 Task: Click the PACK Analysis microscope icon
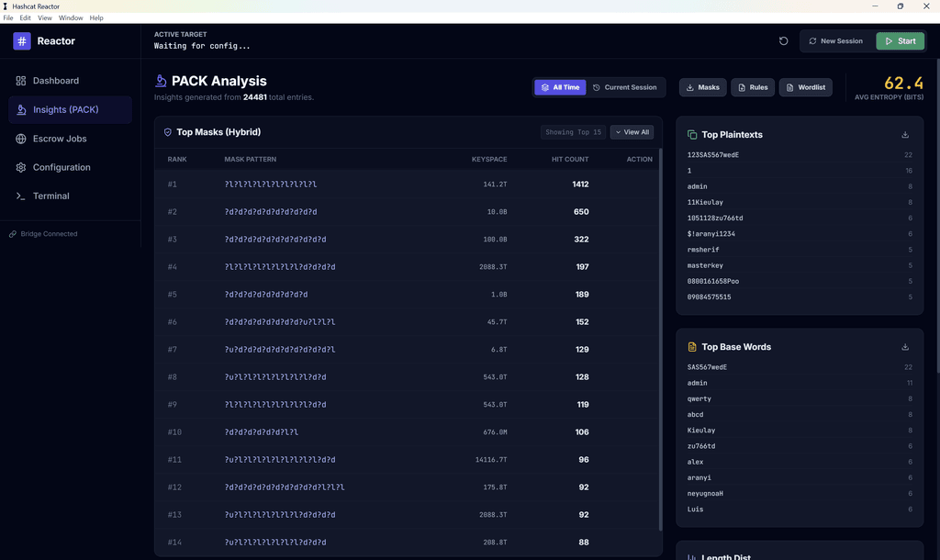[x=162, y=81]
